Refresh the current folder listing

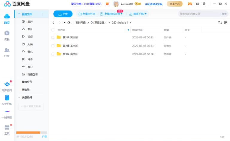coord(69,23)
